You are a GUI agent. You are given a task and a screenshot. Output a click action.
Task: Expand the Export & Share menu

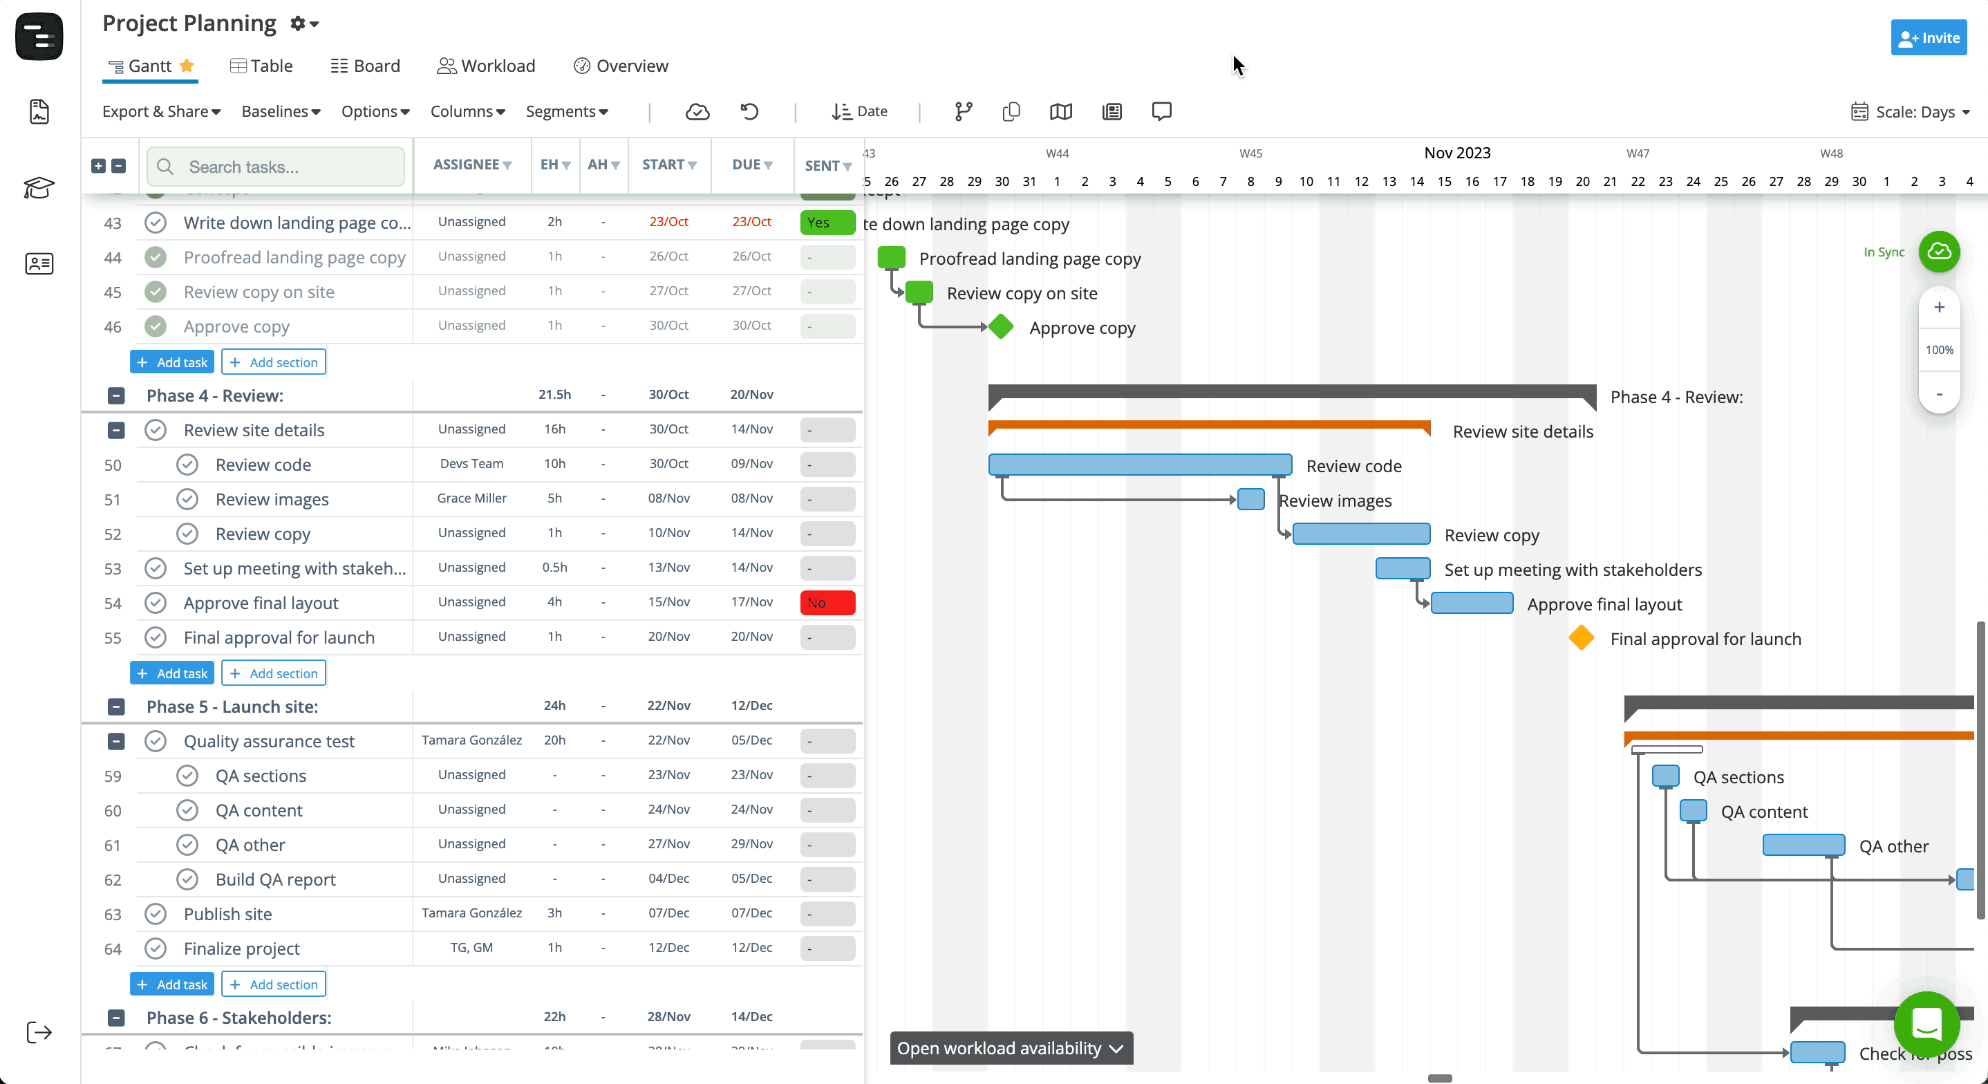click(161, 111)
